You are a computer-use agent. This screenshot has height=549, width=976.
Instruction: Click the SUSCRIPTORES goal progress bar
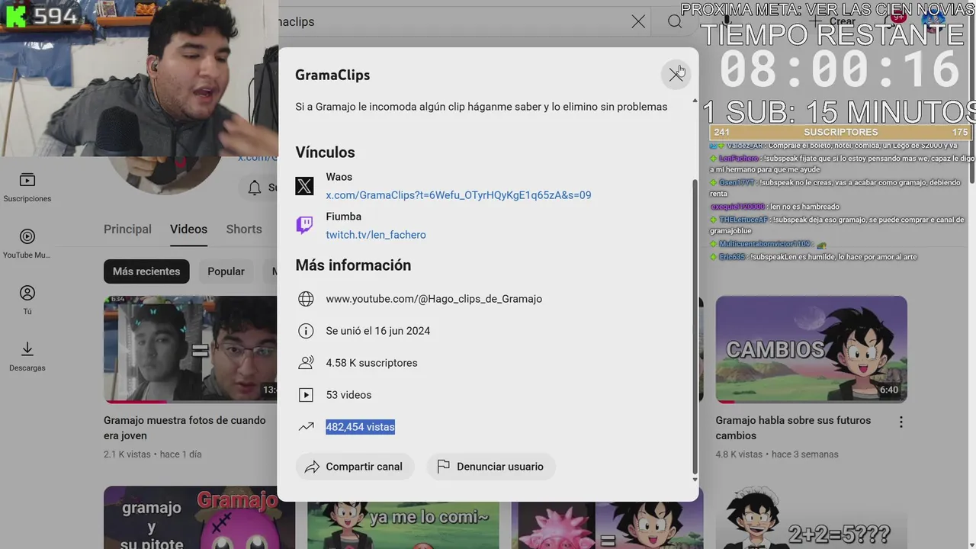841,132
